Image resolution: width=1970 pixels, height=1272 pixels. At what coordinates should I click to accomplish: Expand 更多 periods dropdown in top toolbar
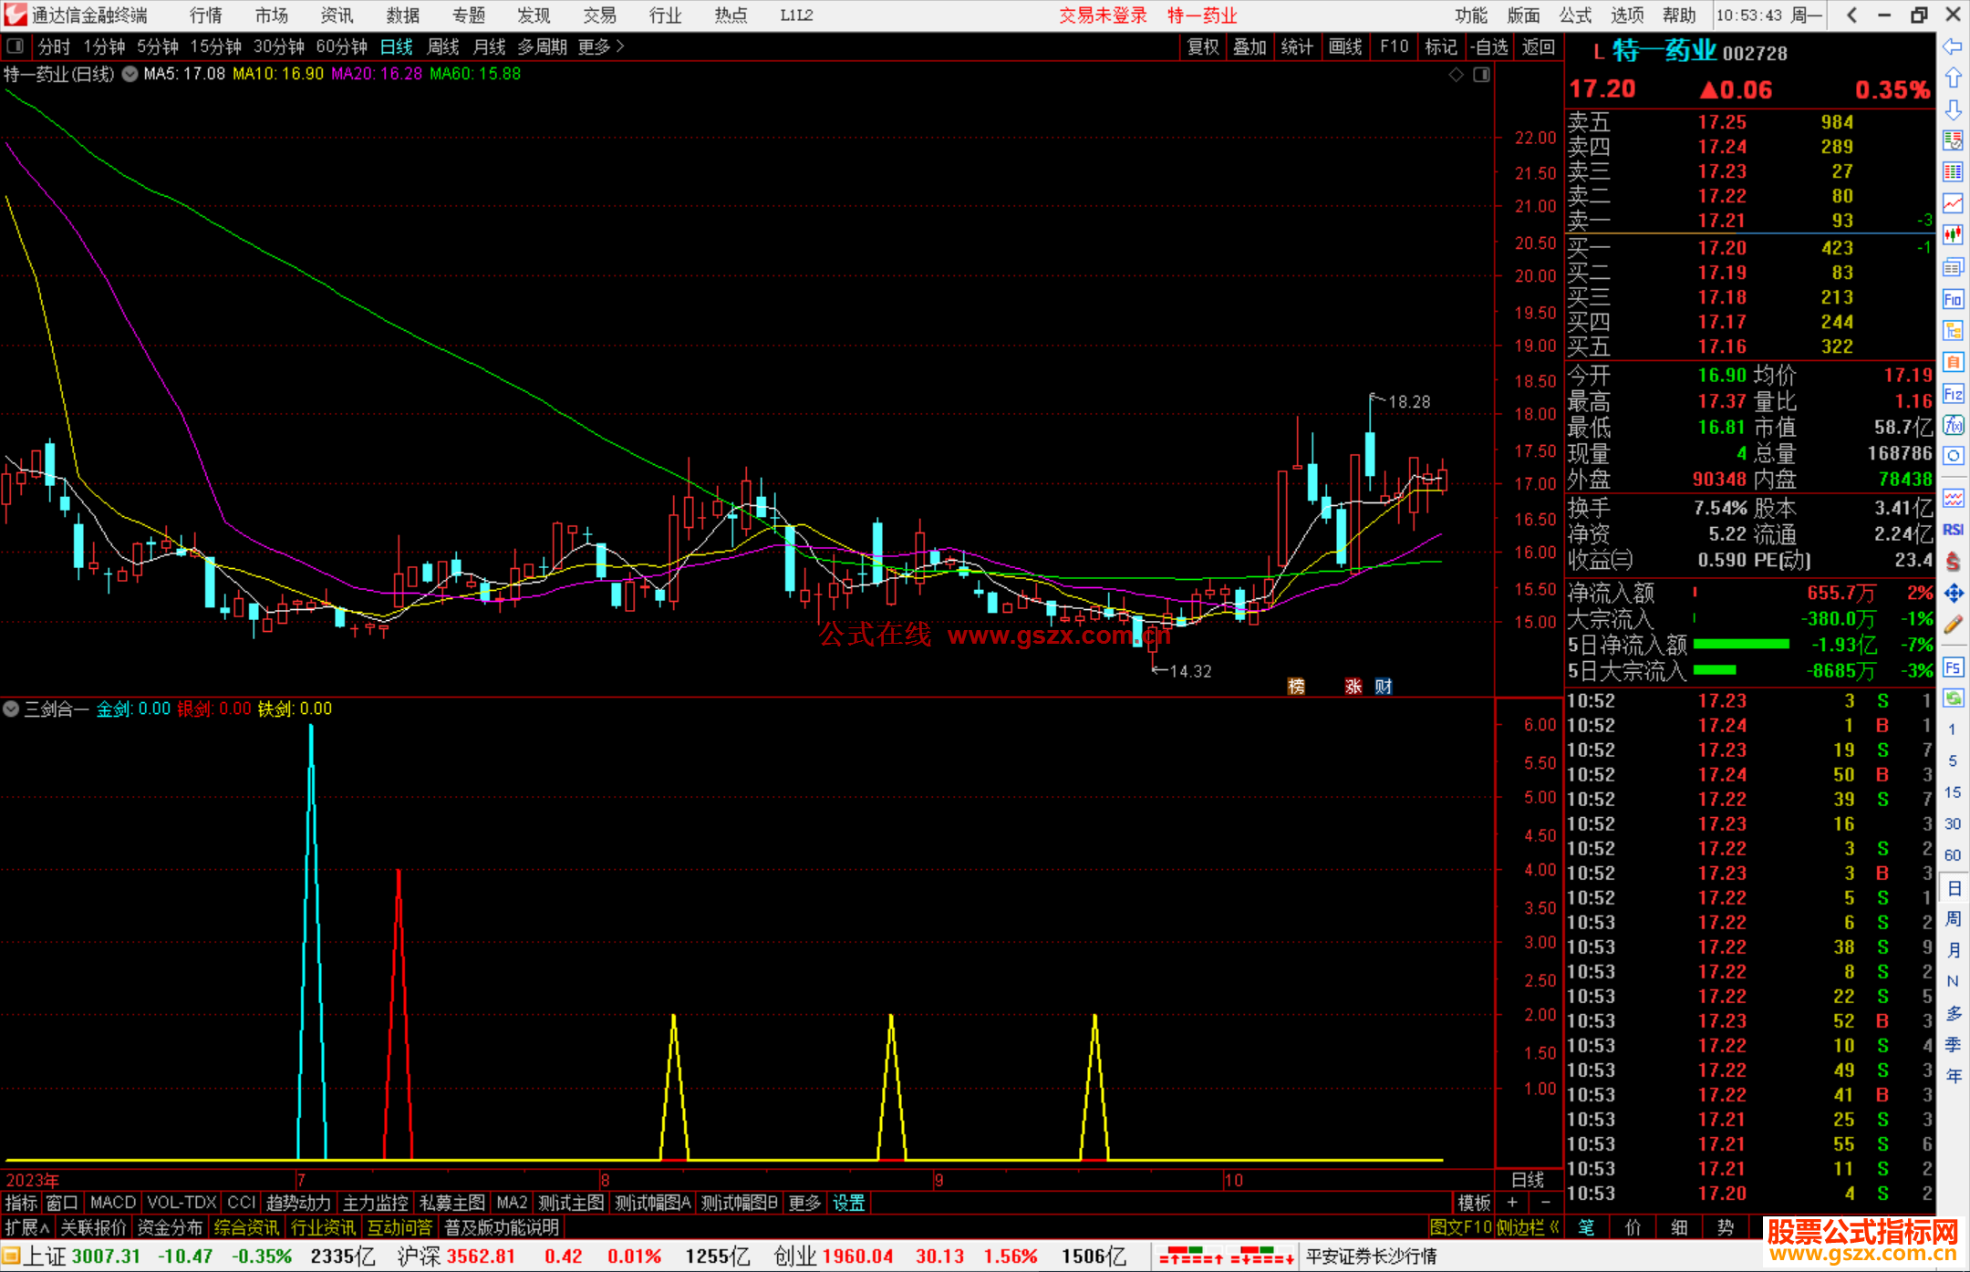(x=601, y=47)
